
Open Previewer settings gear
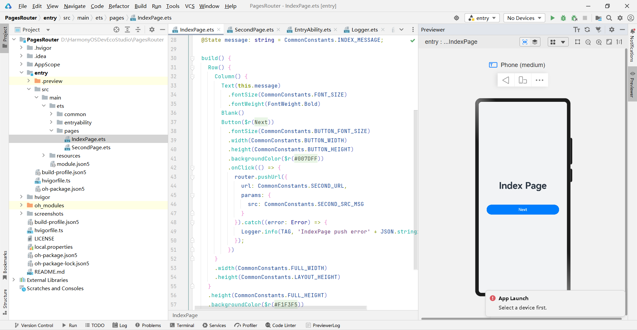612,30
